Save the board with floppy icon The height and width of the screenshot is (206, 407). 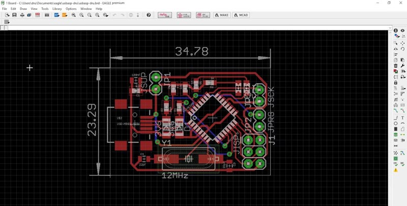tap(14, 15)
